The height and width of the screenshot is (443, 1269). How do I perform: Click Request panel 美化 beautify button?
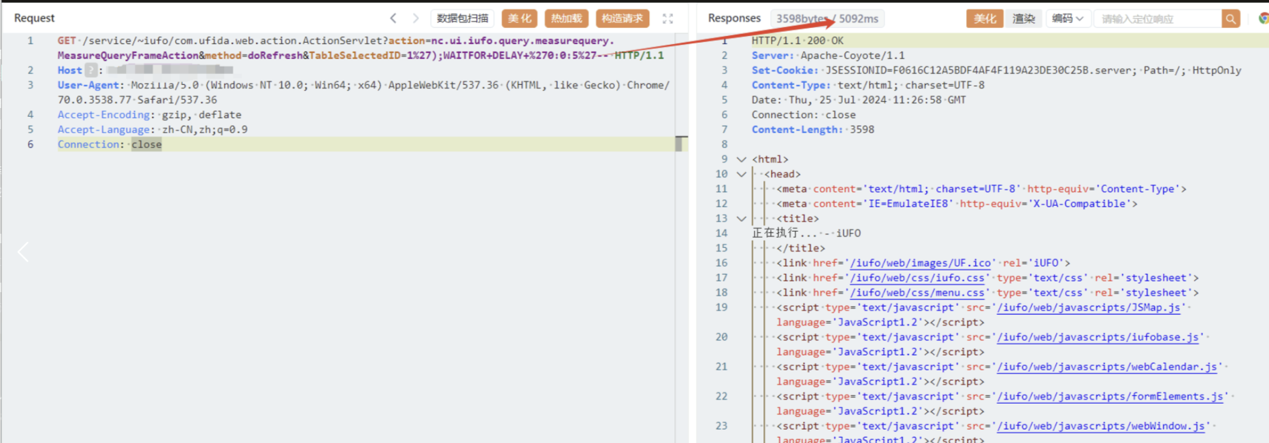520,18
